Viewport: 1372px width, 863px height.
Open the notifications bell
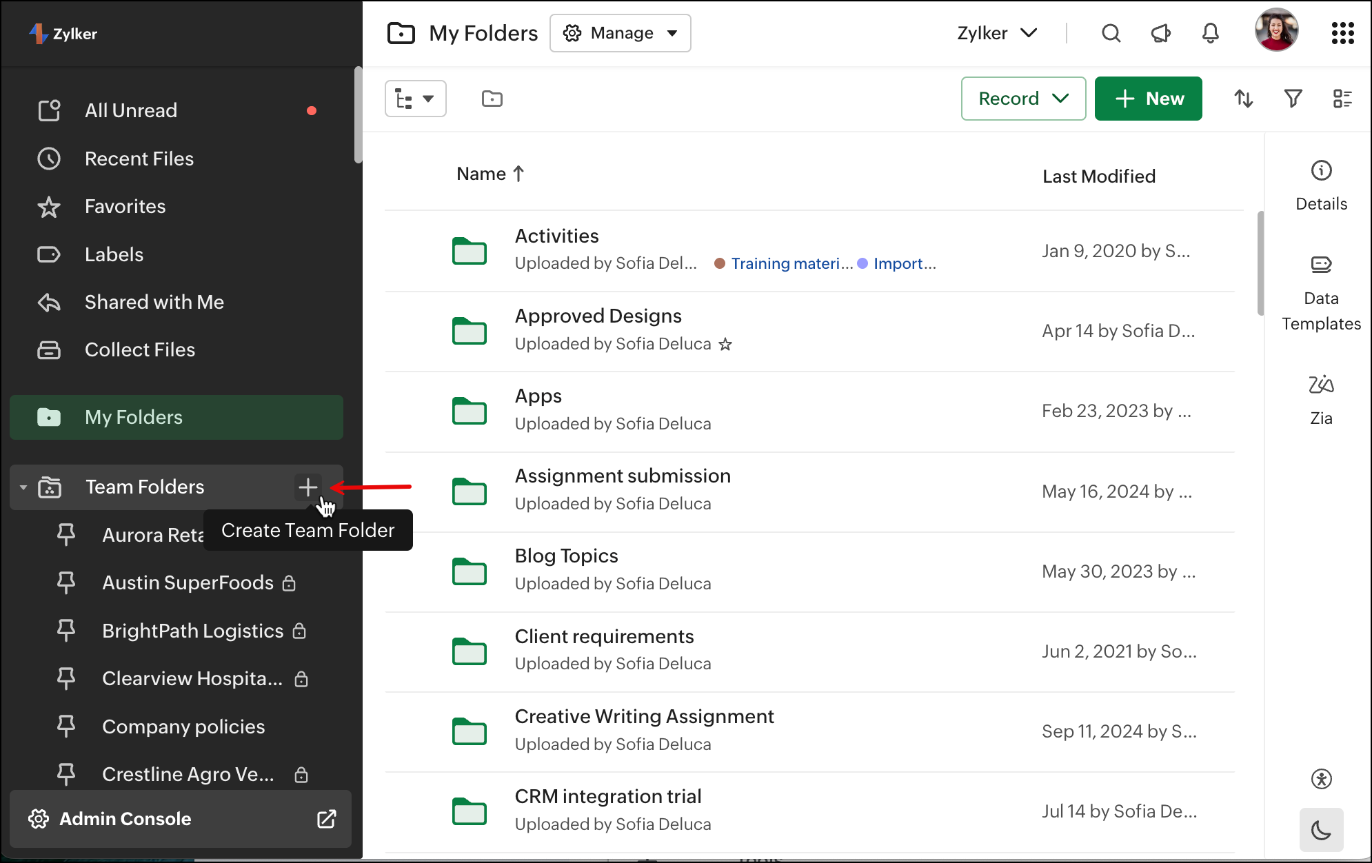click(x=1211, y=33)
